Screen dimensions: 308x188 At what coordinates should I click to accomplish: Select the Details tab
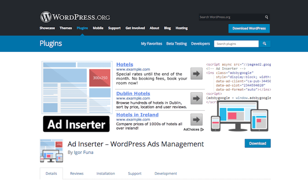click(x=51, y=174)
